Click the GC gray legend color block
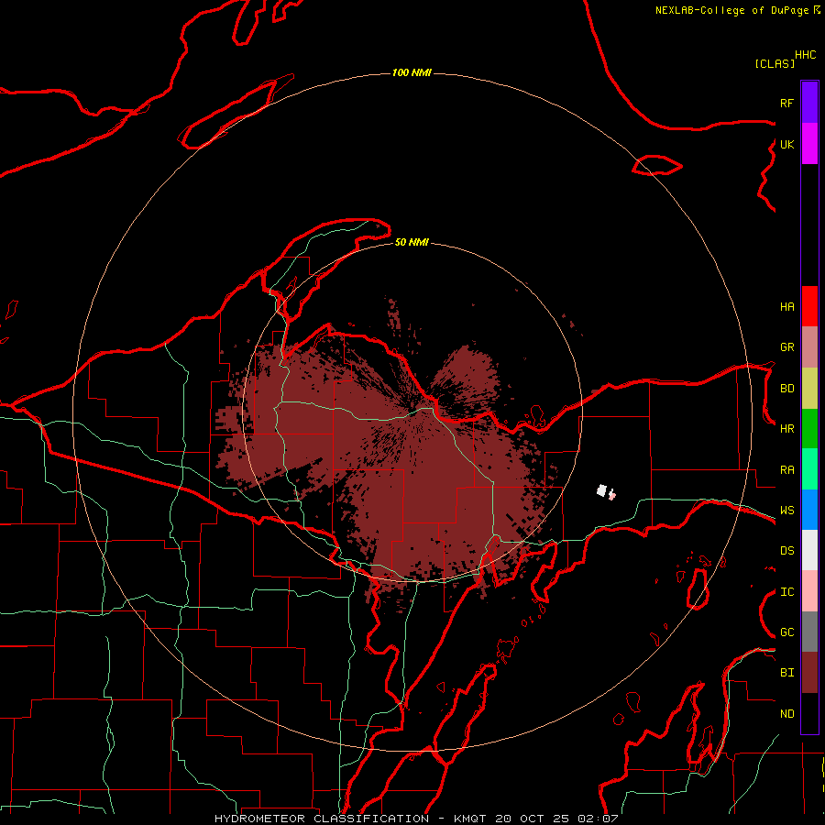 coord(809,632)
